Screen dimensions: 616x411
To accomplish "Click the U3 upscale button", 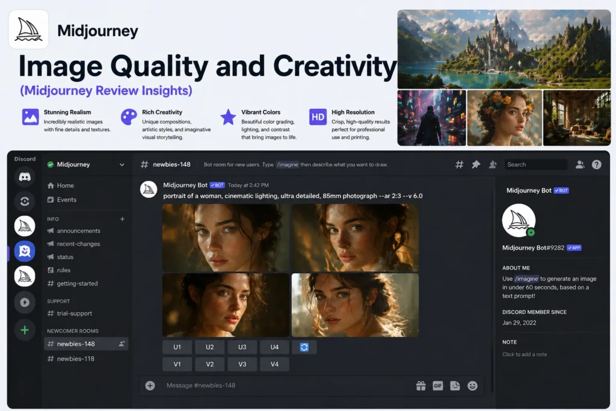I will point(242,347).
